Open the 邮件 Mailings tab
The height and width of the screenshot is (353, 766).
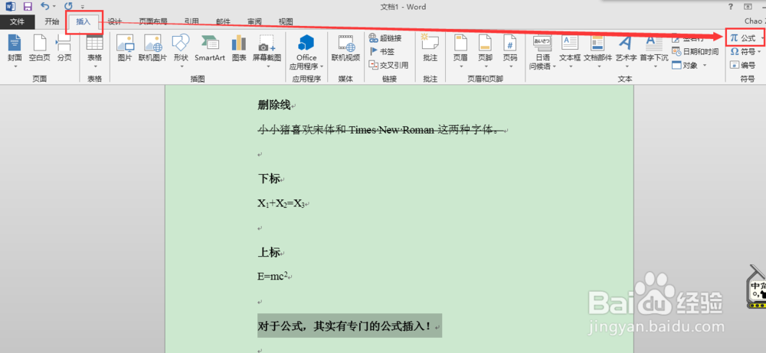pyautogui.click(x=223, y=21)
